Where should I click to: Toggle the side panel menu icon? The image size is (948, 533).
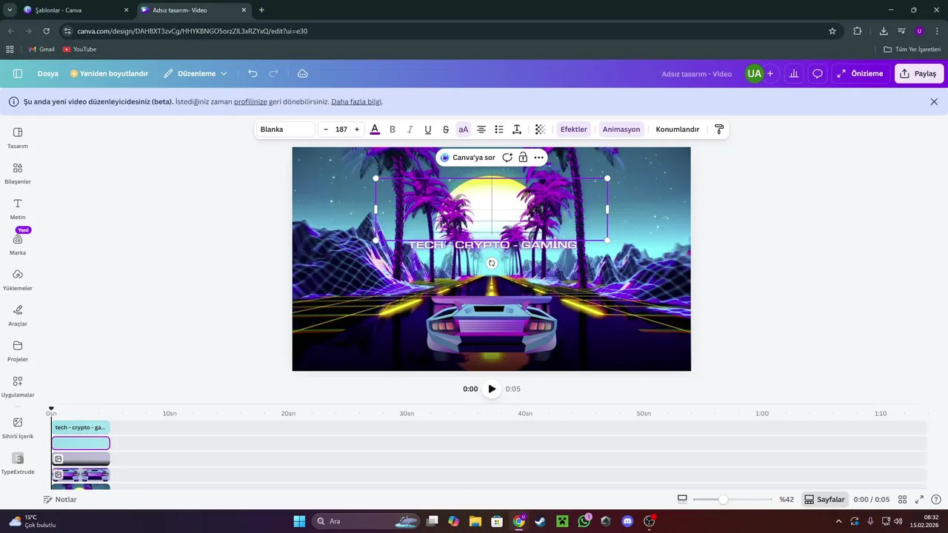tap(18, 73)
